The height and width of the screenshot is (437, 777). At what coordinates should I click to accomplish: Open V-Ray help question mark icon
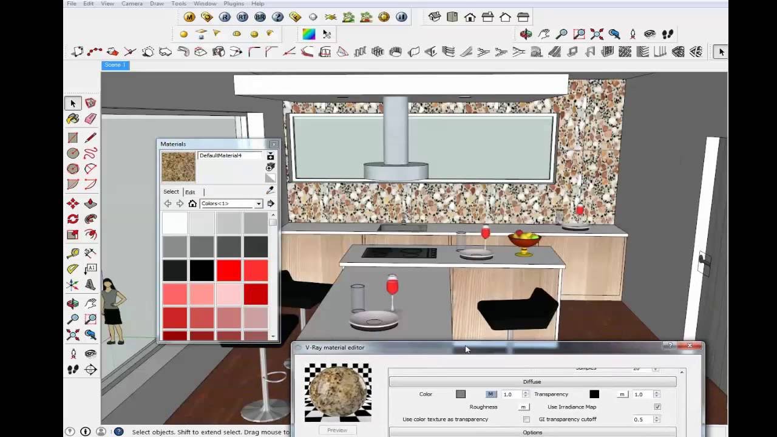pos(277,17)
